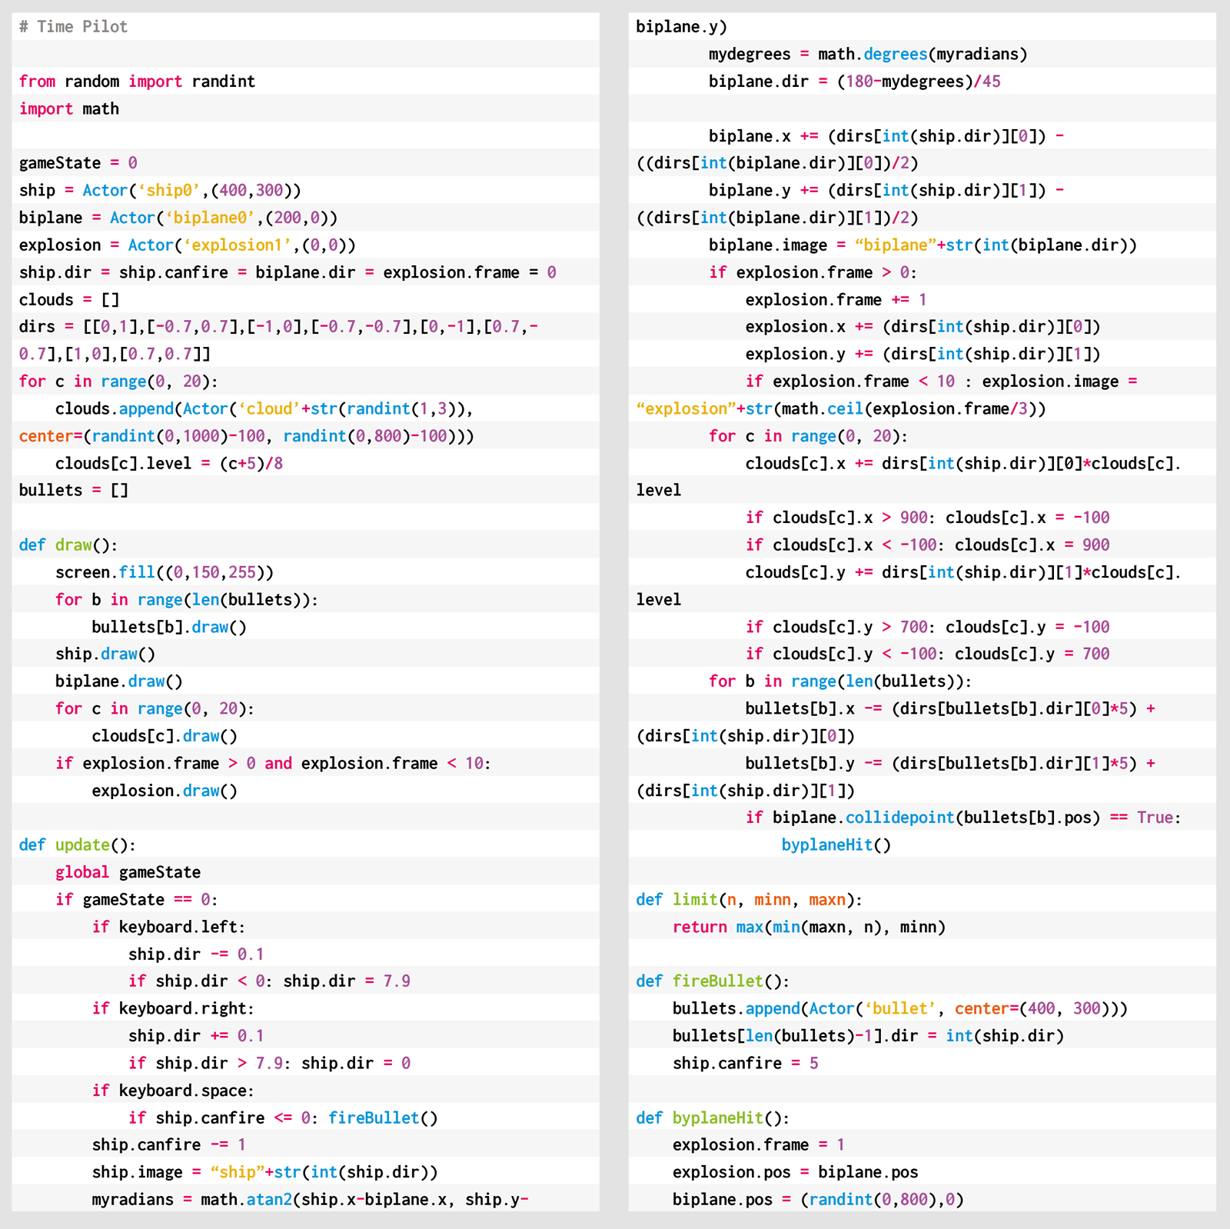Image resolution: width=1230 pixels, height=1229 pixels.
Task: Click the 'bullets = []' declaration line
Action: click(x=74, y=490)
